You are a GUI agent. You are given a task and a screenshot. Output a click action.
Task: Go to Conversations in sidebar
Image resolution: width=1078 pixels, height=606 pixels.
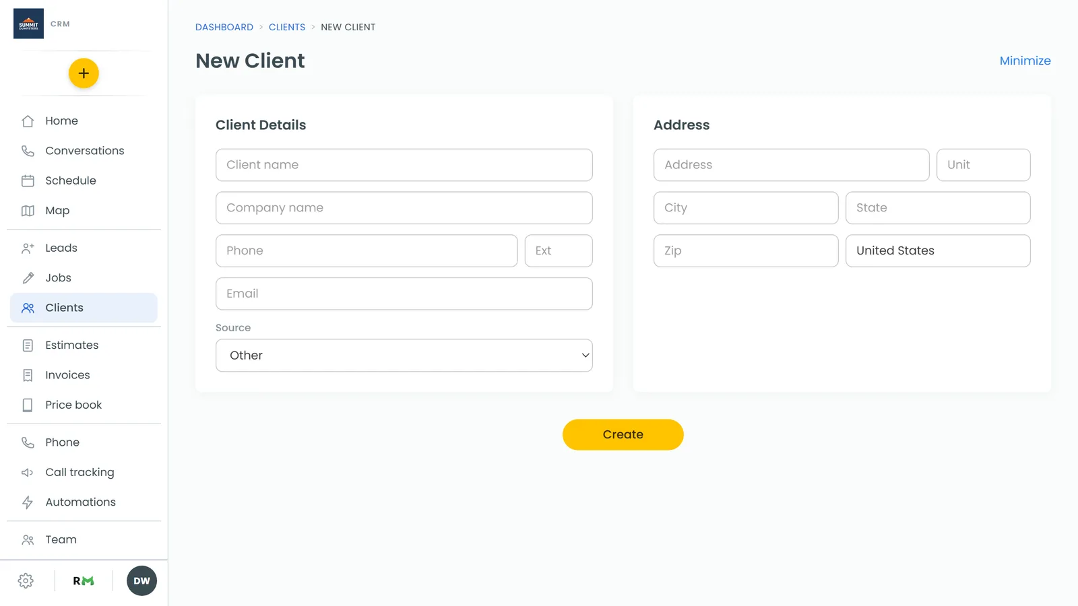[84, 151]
